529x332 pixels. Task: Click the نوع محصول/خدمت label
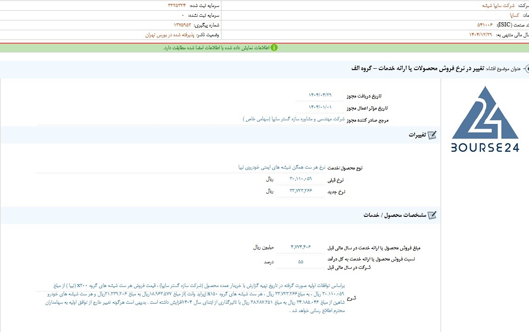pos(345,168)
